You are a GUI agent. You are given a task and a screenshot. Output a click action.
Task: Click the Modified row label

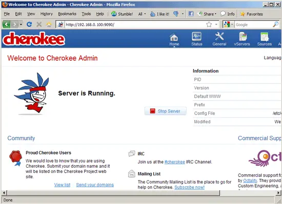click(202, 122)
